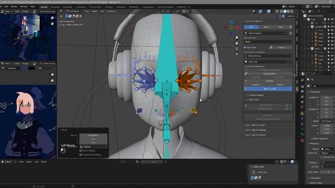Image resolution: width=335 pixels, height=188 pixels.
Task: Select the Tweak select tool icon
Action: click(62, 16)
